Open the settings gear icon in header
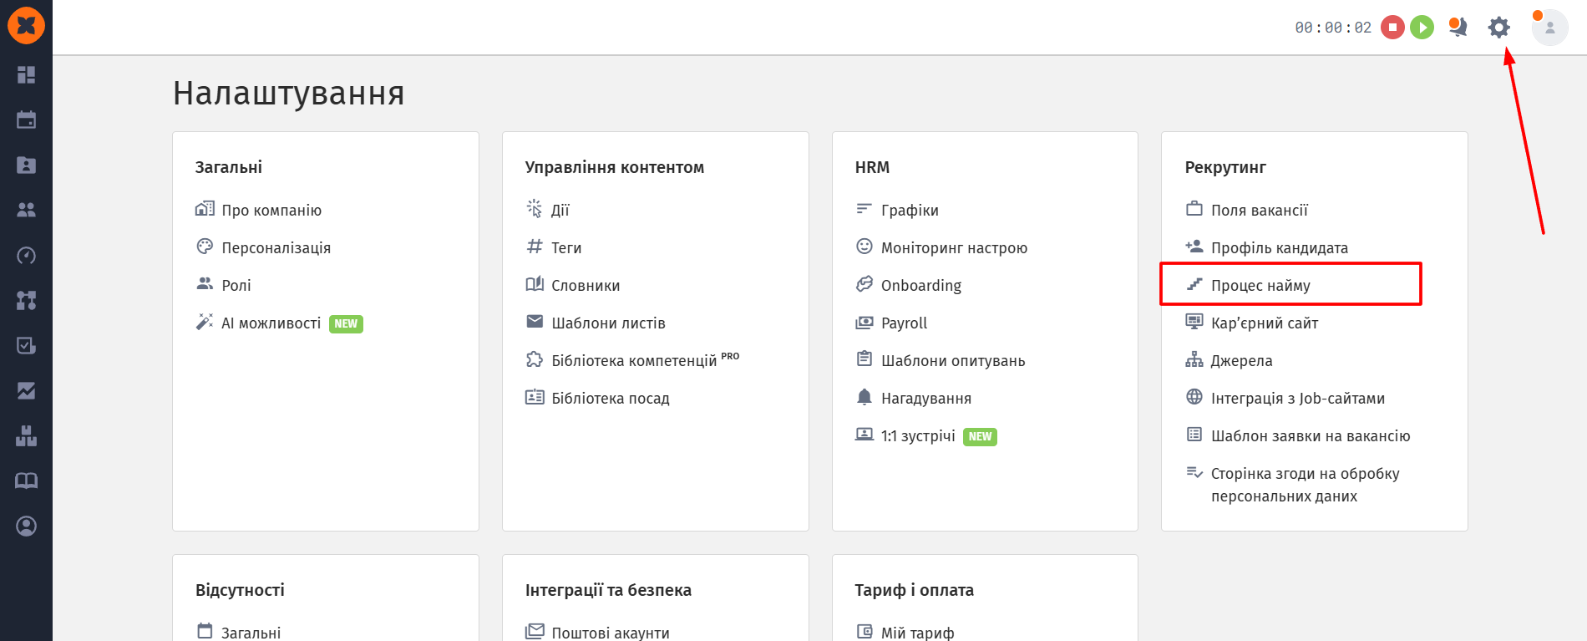 point(1499,28)
